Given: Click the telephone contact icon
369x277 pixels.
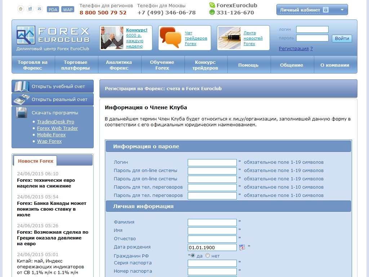Looking at the screenshot, I should click(39, 9).
